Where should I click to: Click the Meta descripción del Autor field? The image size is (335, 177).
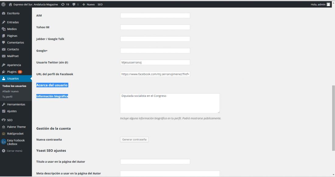(170, 173)
